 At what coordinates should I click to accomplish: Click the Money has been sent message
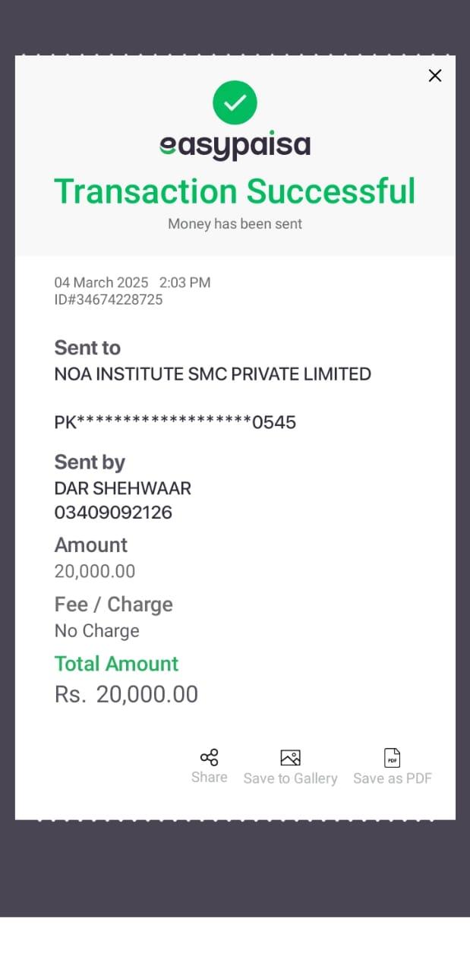pyautogui.click(x=235, y=224)
